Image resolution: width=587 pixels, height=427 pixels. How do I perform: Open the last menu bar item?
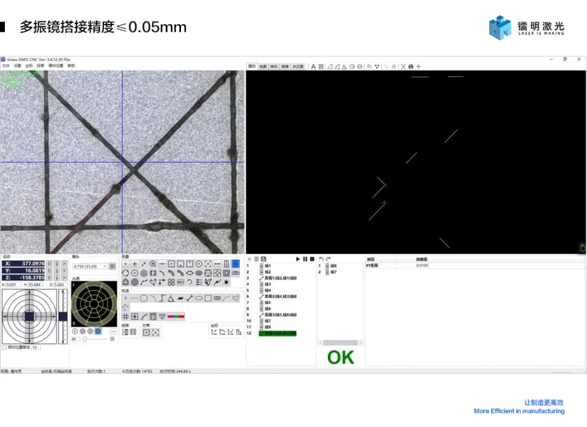coord(71,65)
